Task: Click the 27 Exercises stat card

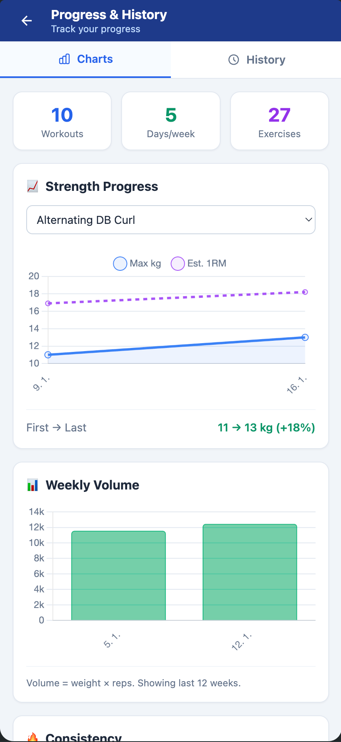Action: pos(279,120)
